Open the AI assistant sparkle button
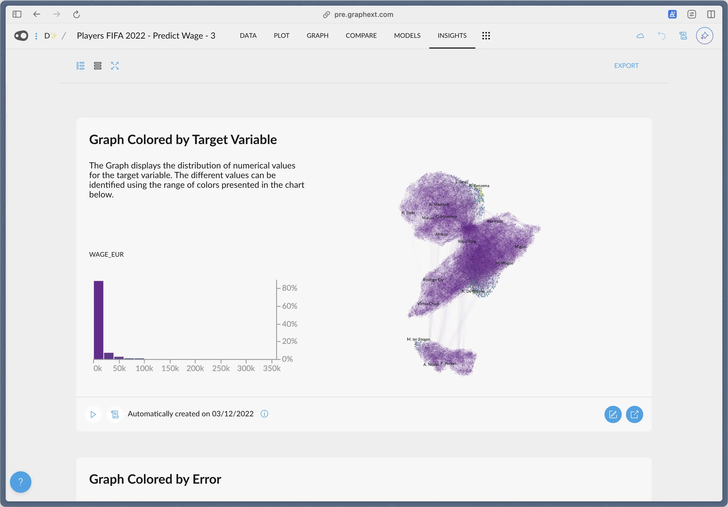Screen dimensions: 728x507 [x=705, y=35]
